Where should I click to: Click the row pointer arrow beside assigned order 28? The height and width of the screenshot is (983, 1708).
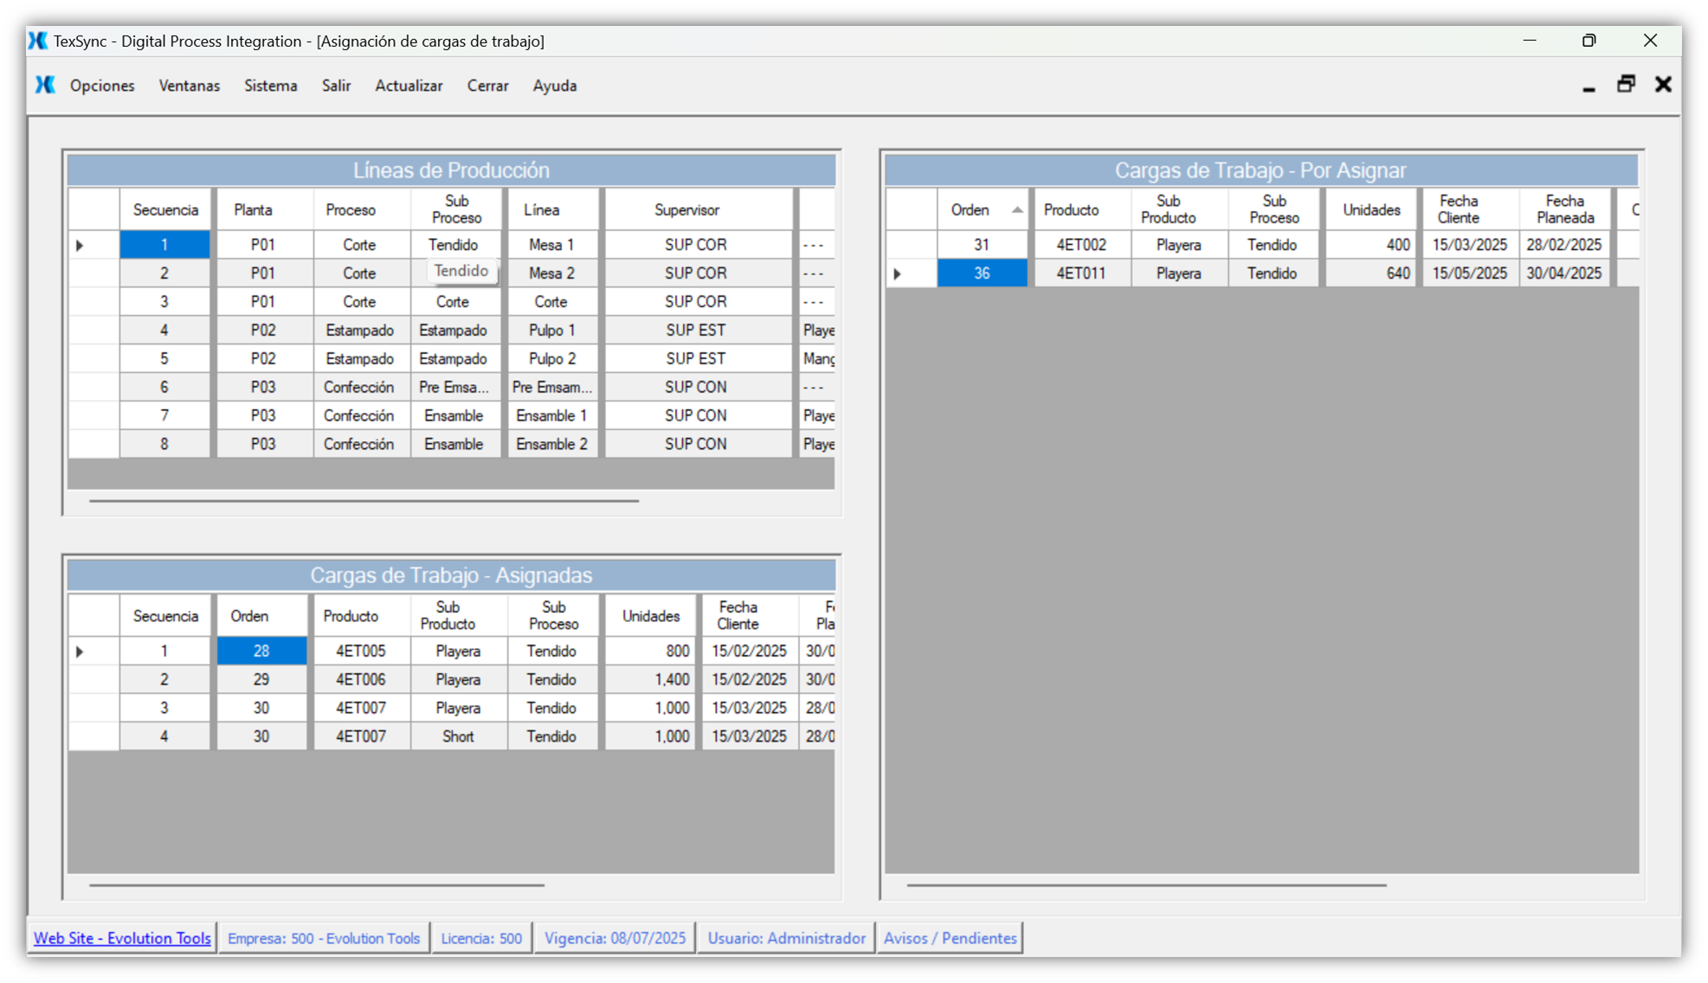pyautogui.click(x=80, y=652)
